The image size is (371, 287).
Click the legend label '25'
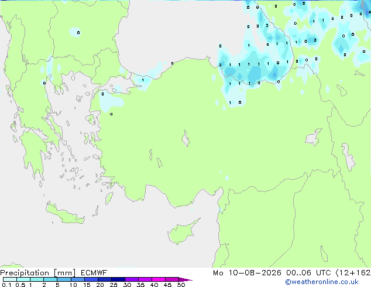[114, 285]
